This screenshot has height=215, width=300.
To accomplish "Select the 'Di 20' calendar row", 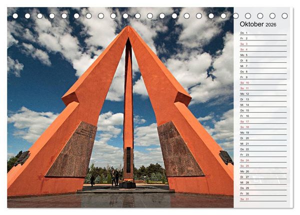I will click(x=263, y=138).
